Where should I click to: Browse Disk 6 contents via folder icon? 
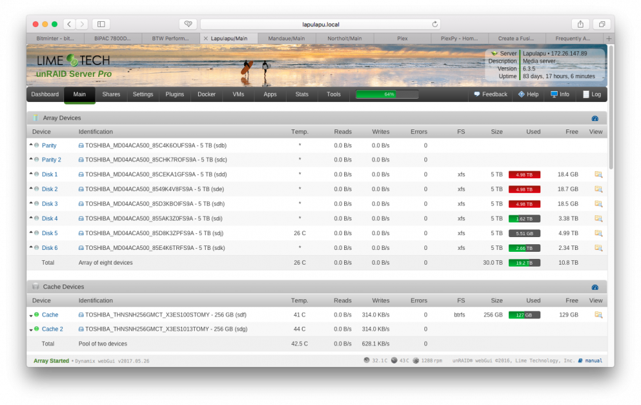(x=599, y=248)
